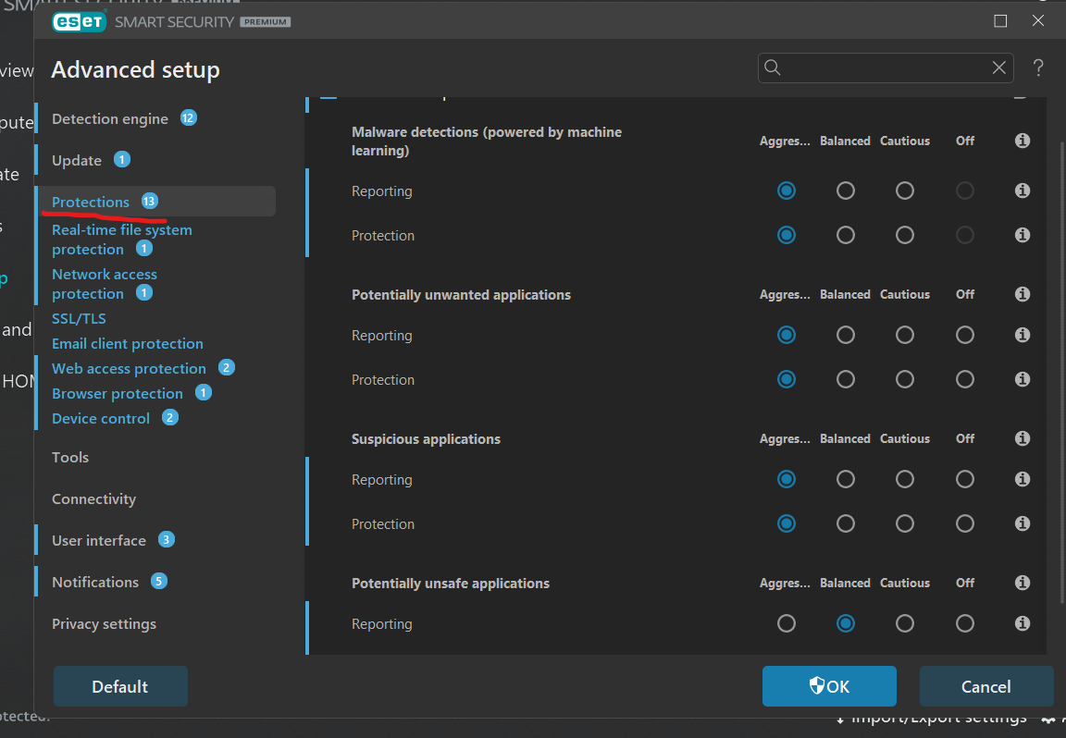The width and height of the screenshot is (1066, 738).
Task: Click the search magnifier icon
Action: point(773,68)
